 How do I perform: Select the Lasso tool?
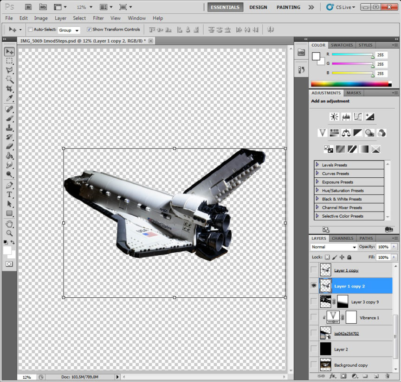(x=9, y=70)
